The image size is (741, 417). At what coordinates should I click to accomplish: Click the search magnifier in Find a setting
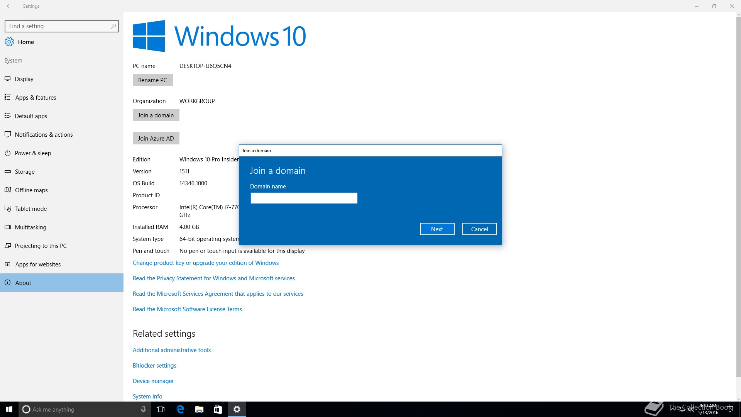click(x=113, y=26)
